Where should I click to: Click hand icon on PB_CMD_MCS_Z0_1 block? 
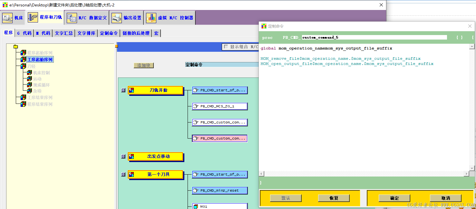click(196, 106)
